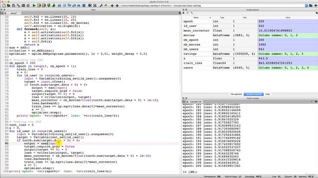Click the line 82 print statement
Screen dimensions: 318x178
click(68, 116)
